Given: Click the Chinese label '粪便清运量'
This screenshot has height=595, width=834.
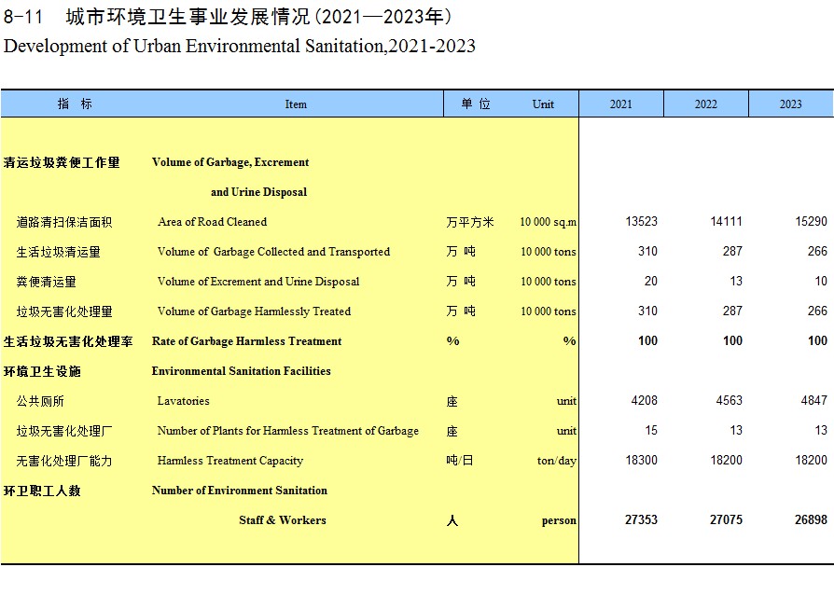Looking at the screenshot, I should pyautogui.click(x=47, y=282).
